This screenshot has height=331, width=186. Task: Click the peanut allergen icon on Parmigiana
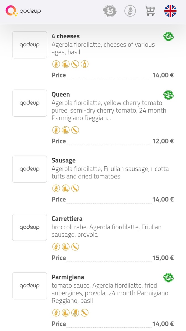pyautogui.click(x=75, y=313)
